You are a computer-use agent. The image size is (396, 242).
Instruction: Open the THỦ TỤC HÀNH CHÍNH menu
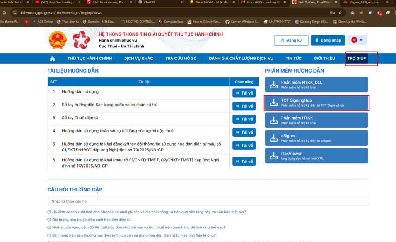[x=89, y=59]
